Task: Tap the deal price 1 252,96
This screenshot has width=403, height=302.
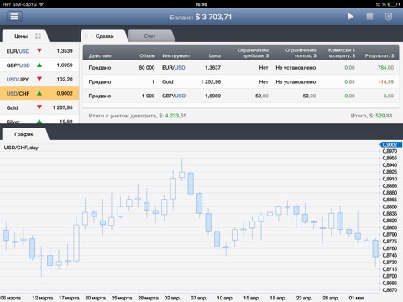Action: [211, 81]
